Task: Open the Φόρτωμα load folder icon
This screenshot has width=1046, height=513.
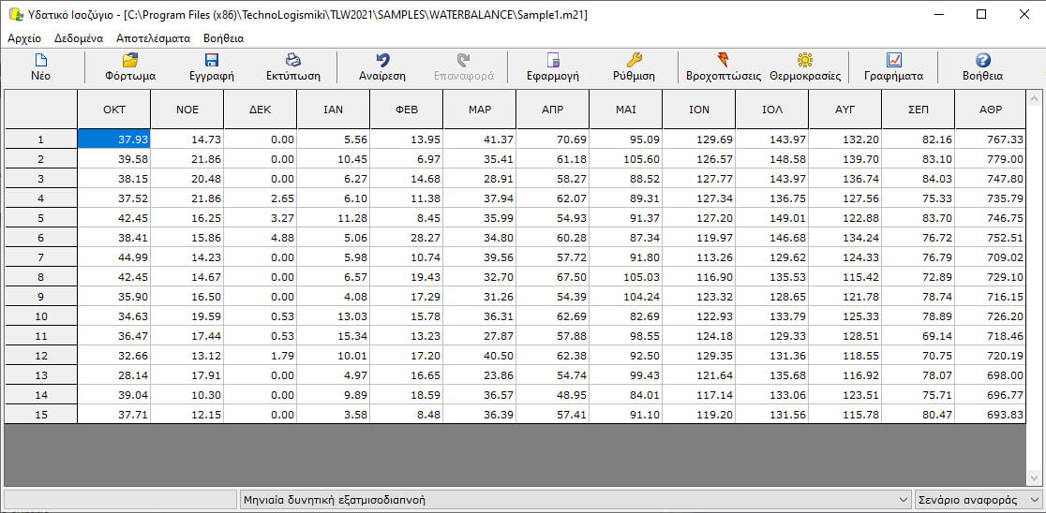Action: click(x=130, y=61)
